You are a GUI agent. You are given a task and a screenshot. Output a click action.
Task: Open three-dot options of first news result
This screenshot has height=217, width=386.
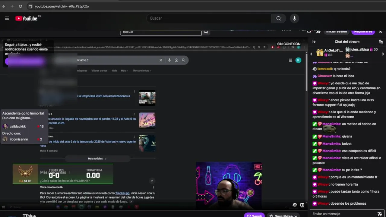pyautogui.click(x=135, y=92)
